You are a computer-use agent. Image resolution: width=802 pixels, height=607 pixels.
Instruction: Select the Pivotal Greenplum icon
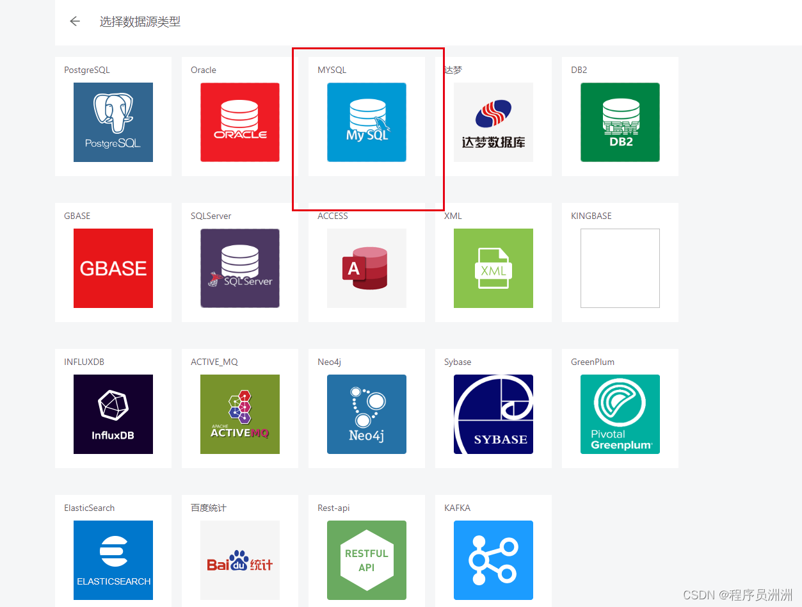[x=620, y=414]
